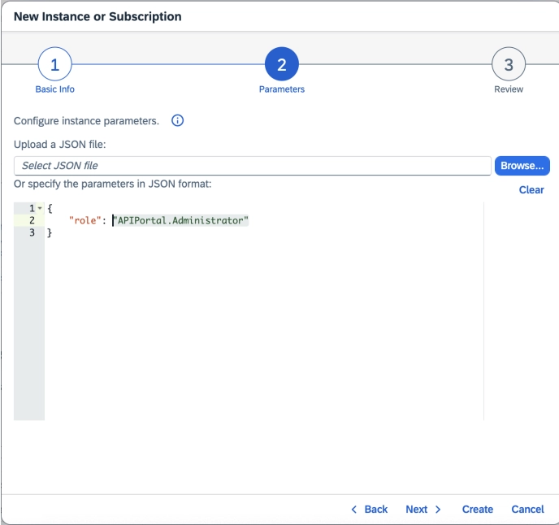Viewport: 559px width, 525px height.
Task: Click the step 1 circle in wizard
Action: coord(54,65)
